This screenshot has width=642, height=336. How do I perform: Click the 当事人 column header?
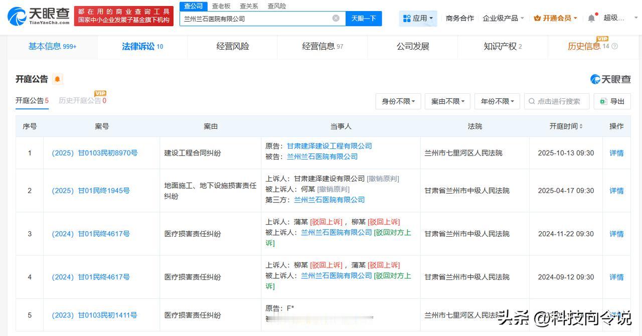point(341,126)
